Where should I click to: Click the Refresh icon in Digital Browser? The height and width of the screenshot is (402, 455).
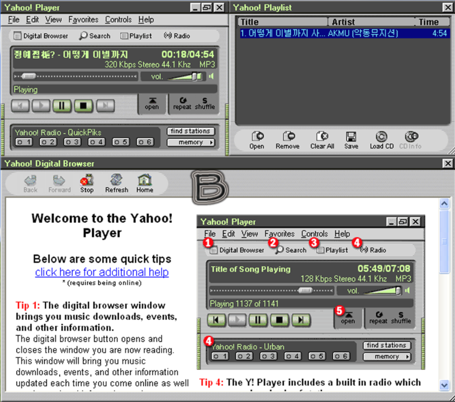click(116, 183)
